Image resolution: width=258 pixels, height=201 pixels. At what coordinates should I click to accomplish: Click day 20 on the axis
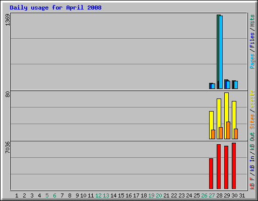click(159, 195)
